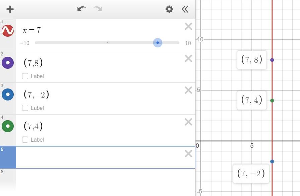Click the slider thumb at 7
Screen dimensions: 300x196
[x=158, y=43]
